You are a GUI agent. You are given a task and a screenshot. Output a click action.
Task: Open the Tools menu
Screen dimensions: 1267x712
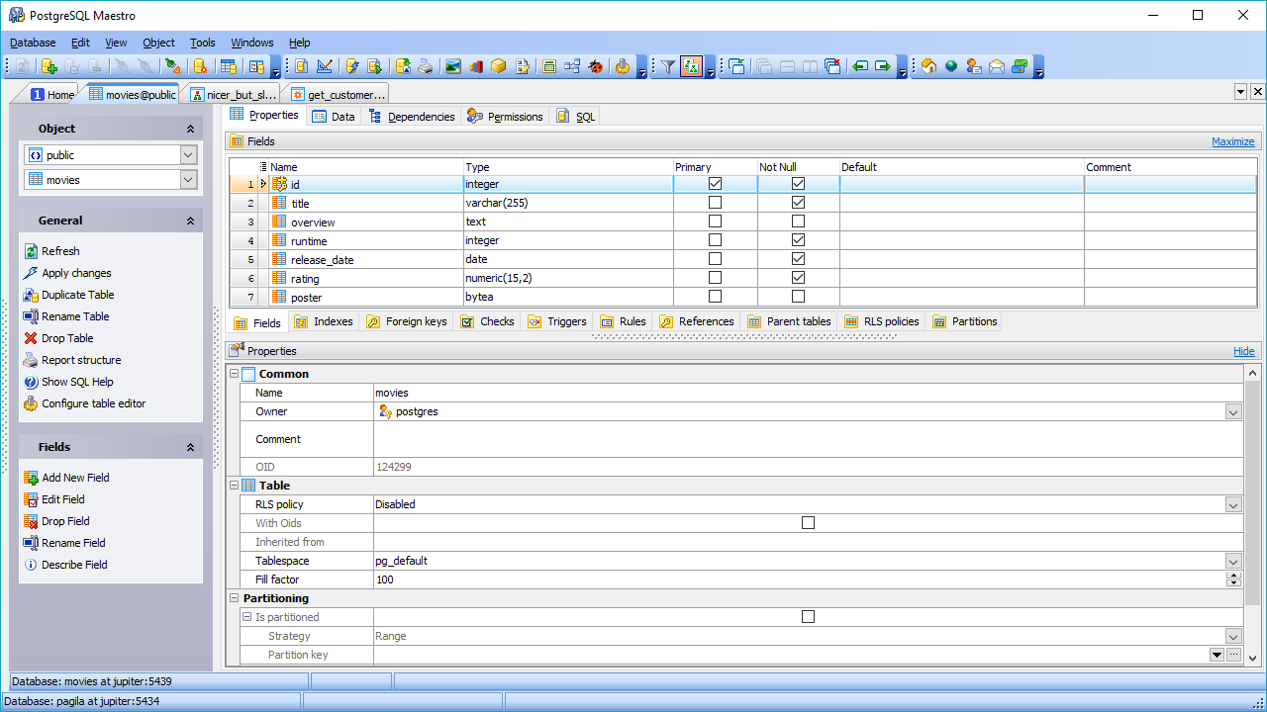click(x=202, y=43)
